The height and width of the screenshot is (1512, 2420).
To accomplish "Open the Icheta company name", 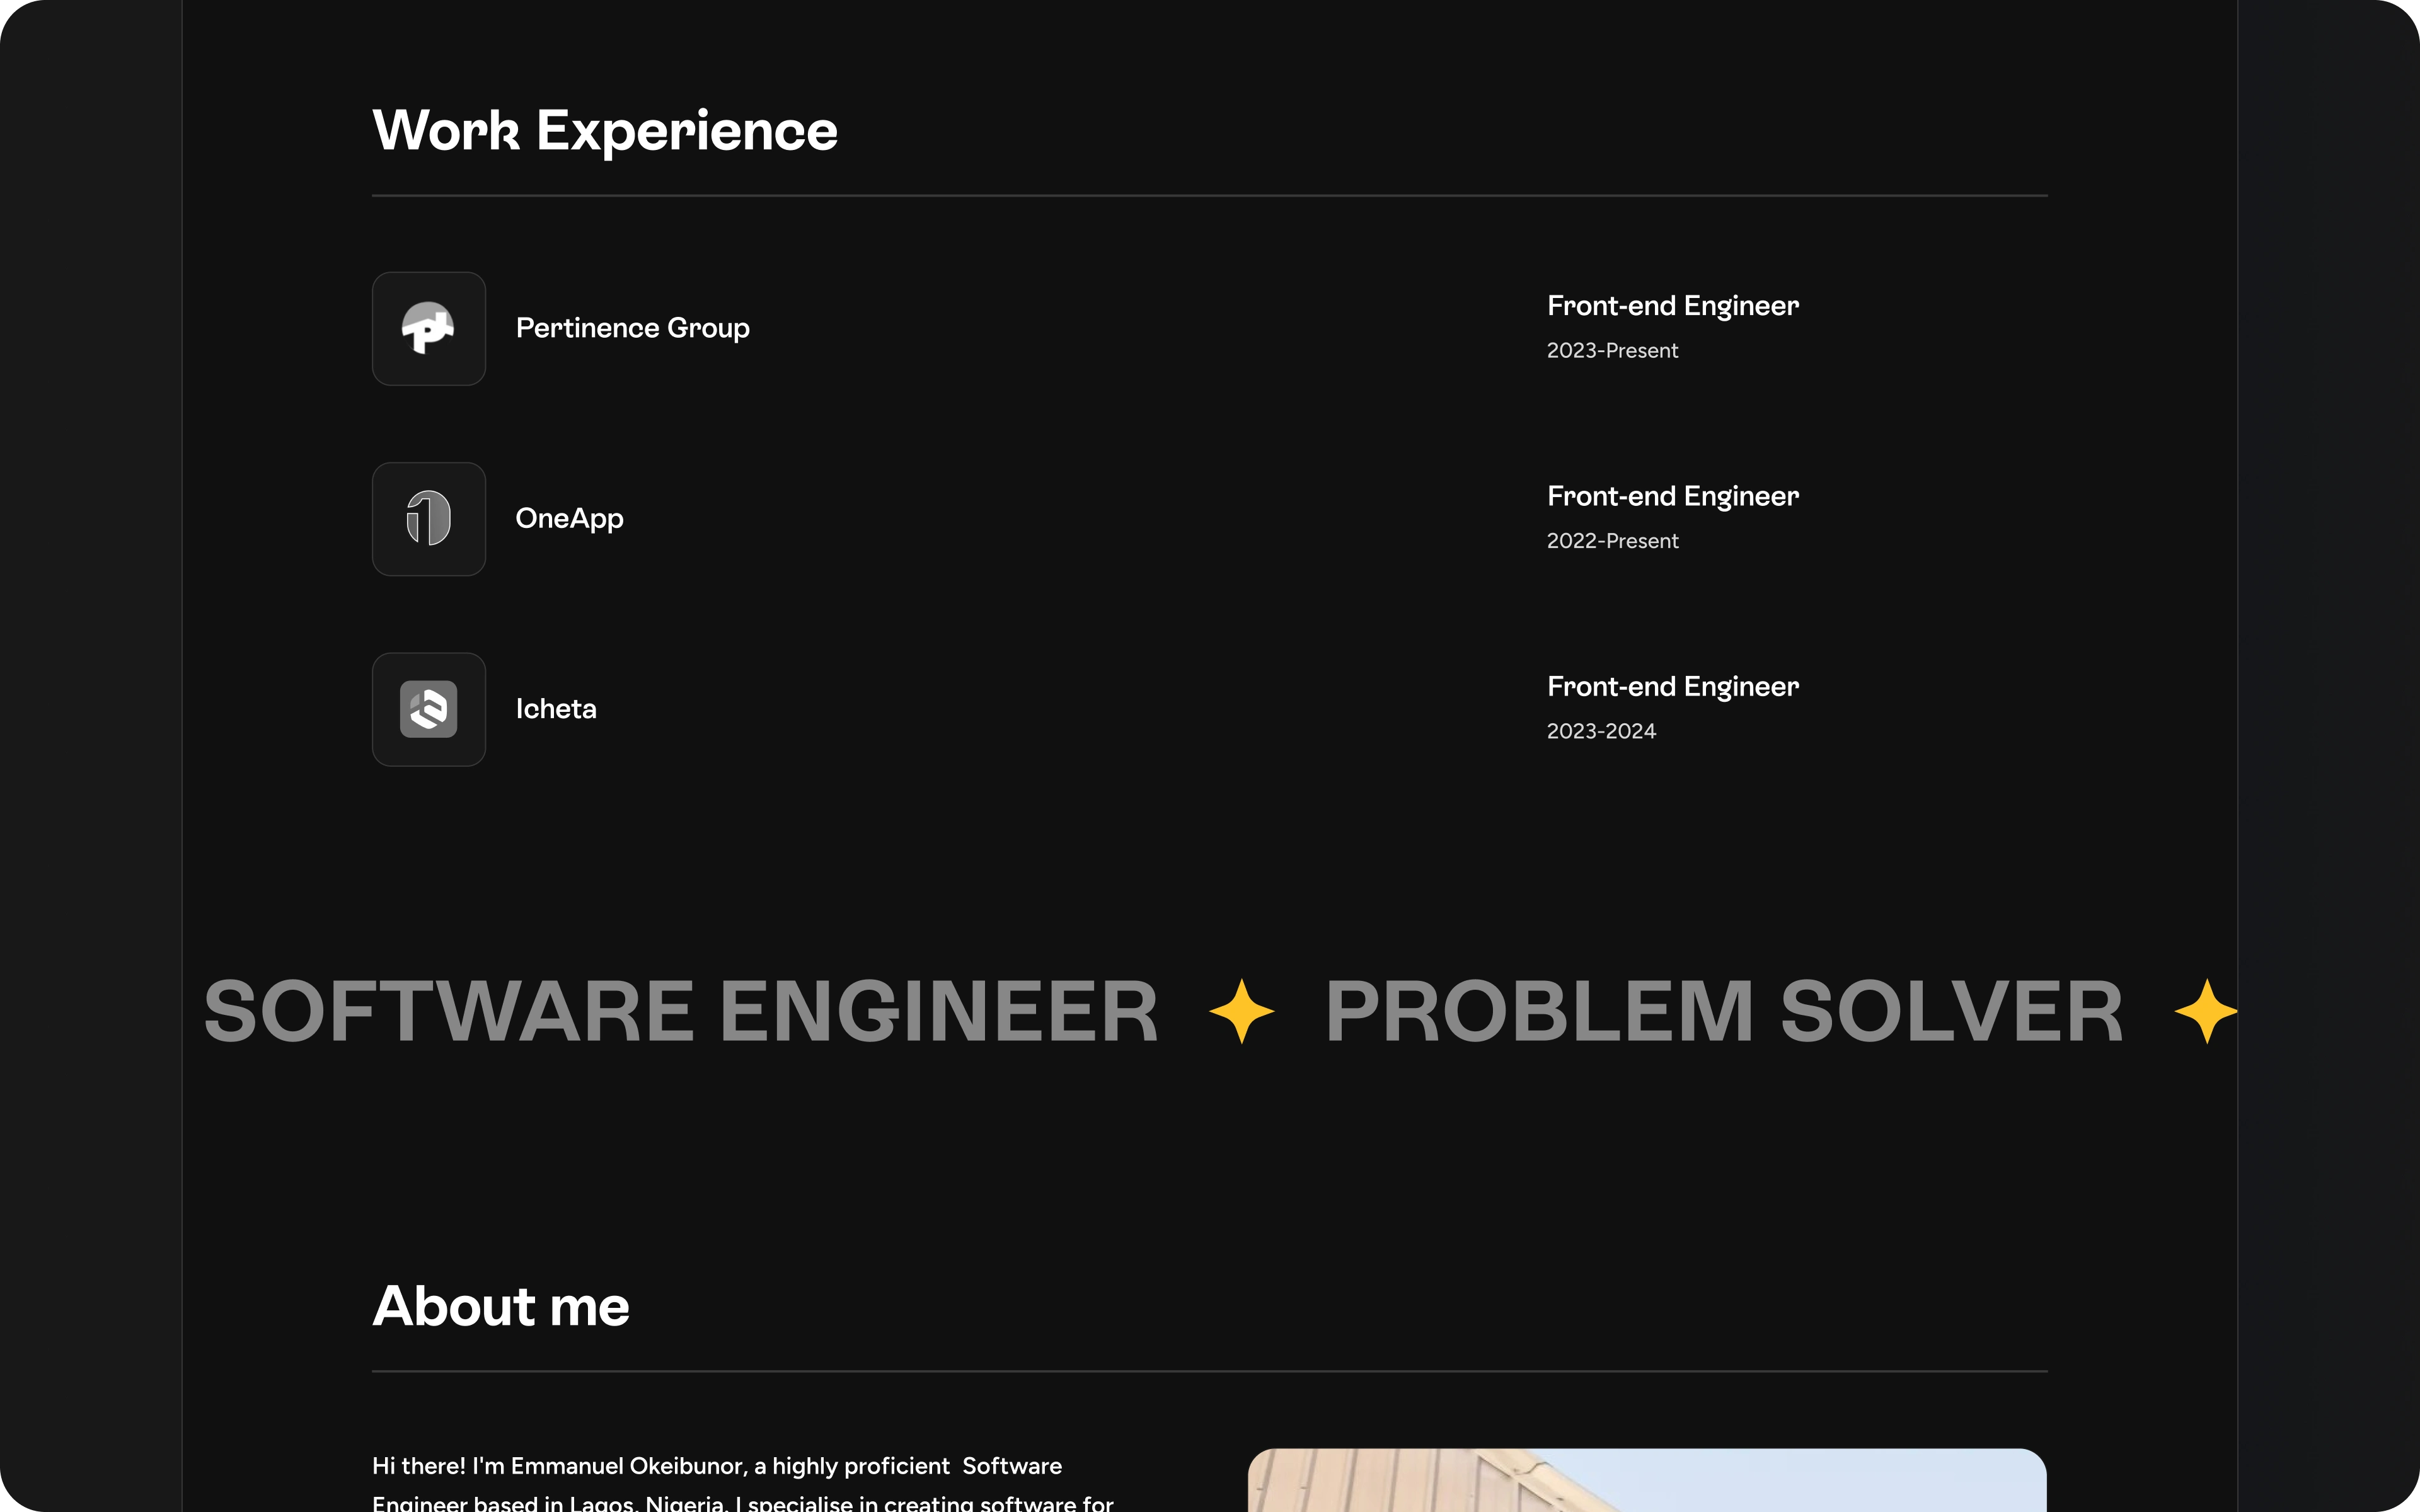I will (556, 709).
